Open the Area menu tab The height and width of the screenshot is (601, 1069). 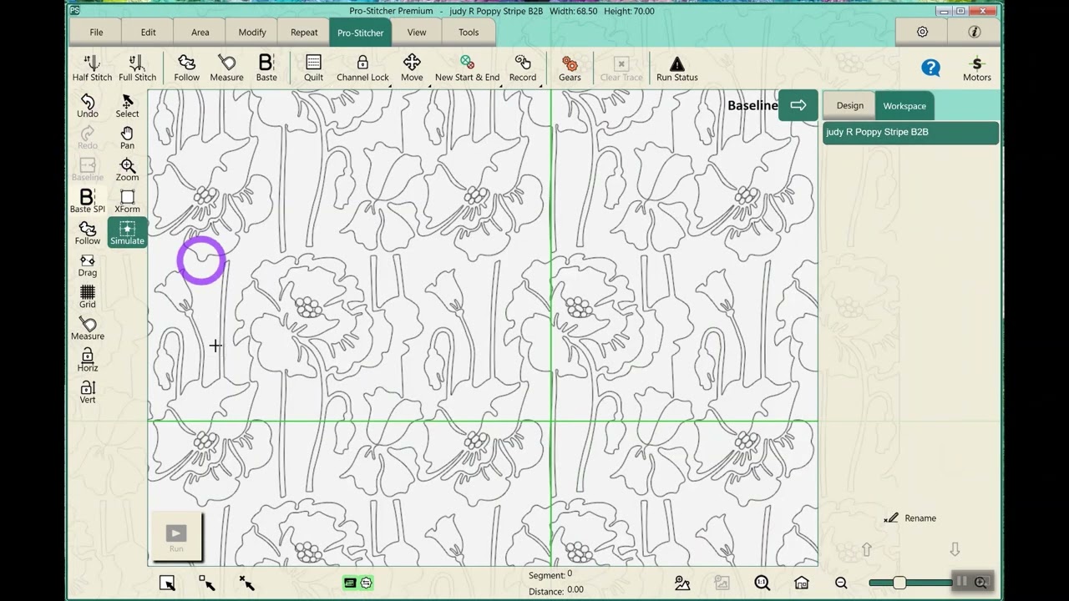click(x=200, y=33)
